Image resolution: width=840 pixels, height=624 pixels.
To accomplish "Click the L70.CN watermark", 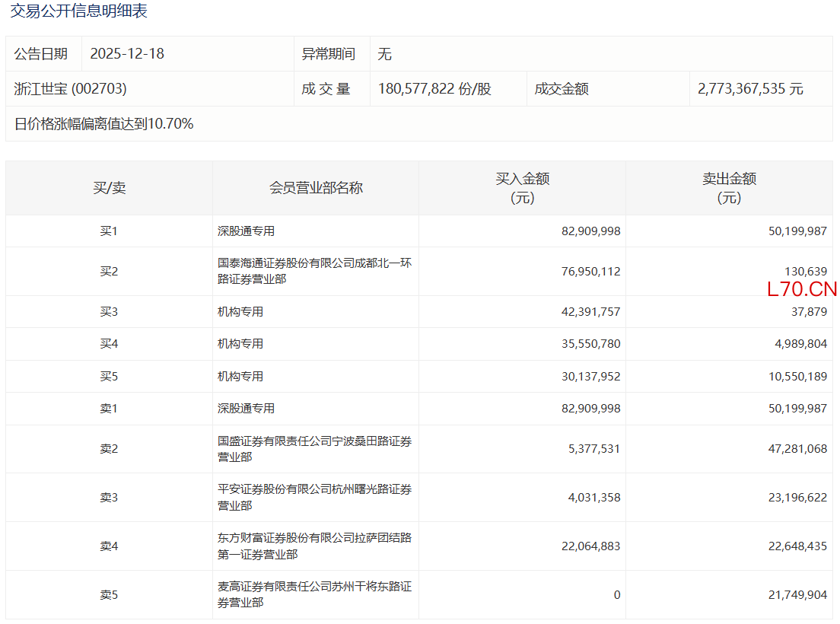I will 802,289.
